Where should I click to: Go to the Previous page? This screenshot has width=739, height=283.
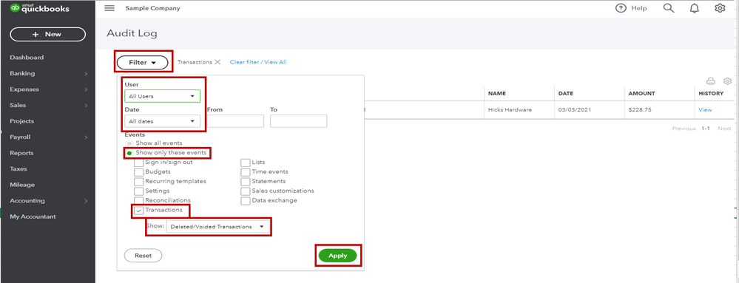(684, 129)
